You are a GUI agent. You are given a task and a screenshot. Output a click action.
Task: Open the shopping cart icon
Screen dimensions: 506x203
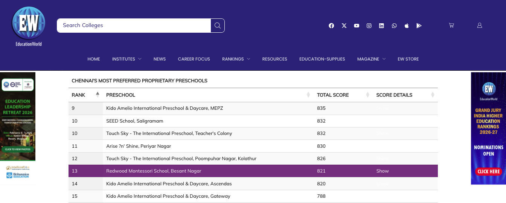(x=451, y=25)
